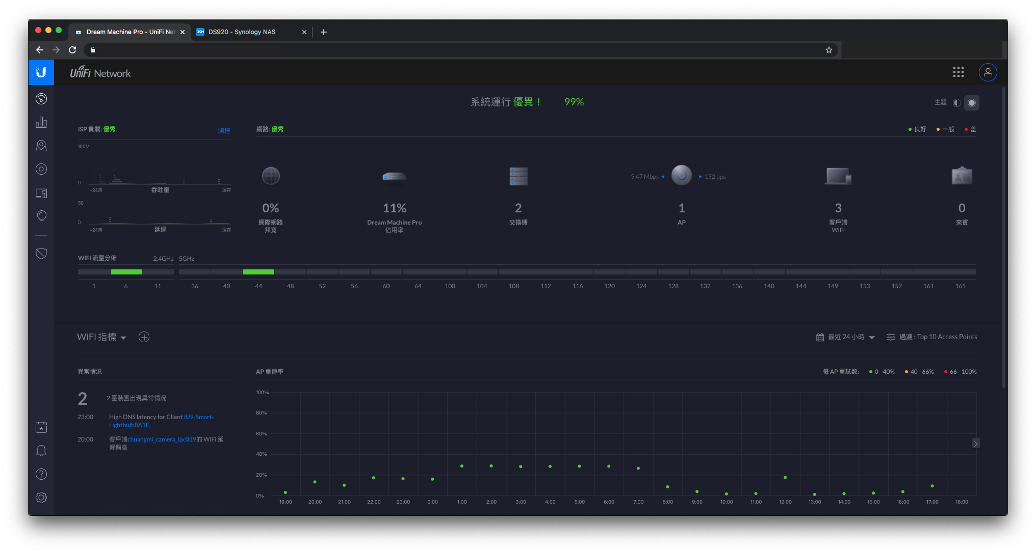Open the Threat Management shield icon

[41, 253]
